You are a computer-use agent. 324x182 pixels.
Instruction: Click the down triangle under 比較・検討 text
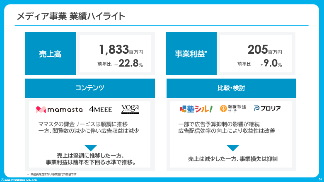point(233,148)
